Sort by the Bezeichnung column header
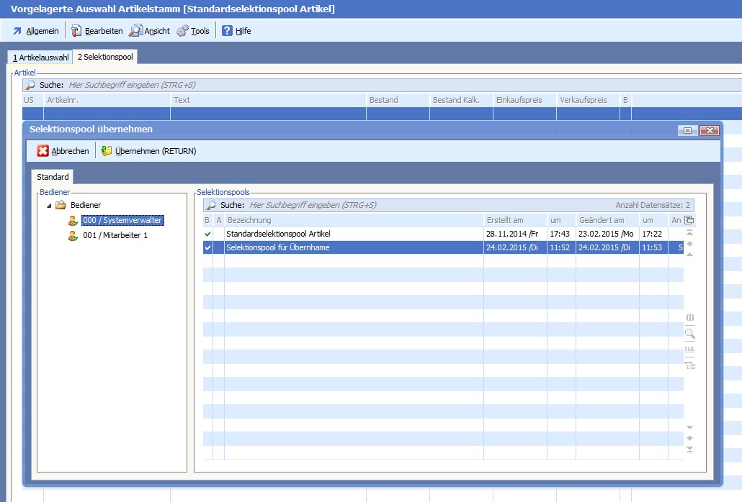742x502 pixels. (353, 220)
